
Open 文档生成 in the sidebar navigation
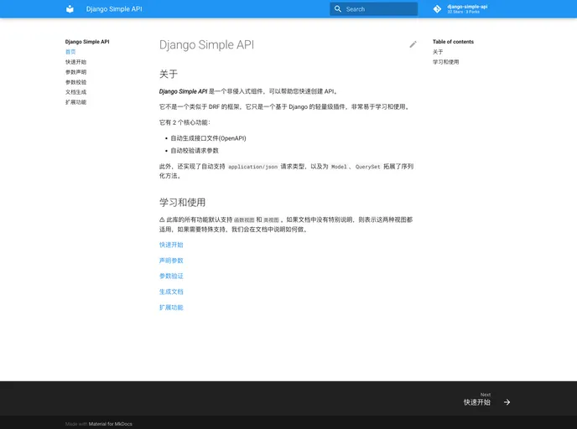(75, 92)
